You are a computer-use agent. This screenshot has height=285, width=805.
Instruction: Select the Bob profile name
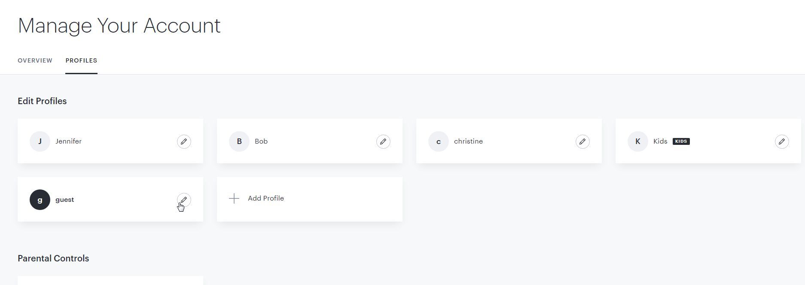pos(261,141)
